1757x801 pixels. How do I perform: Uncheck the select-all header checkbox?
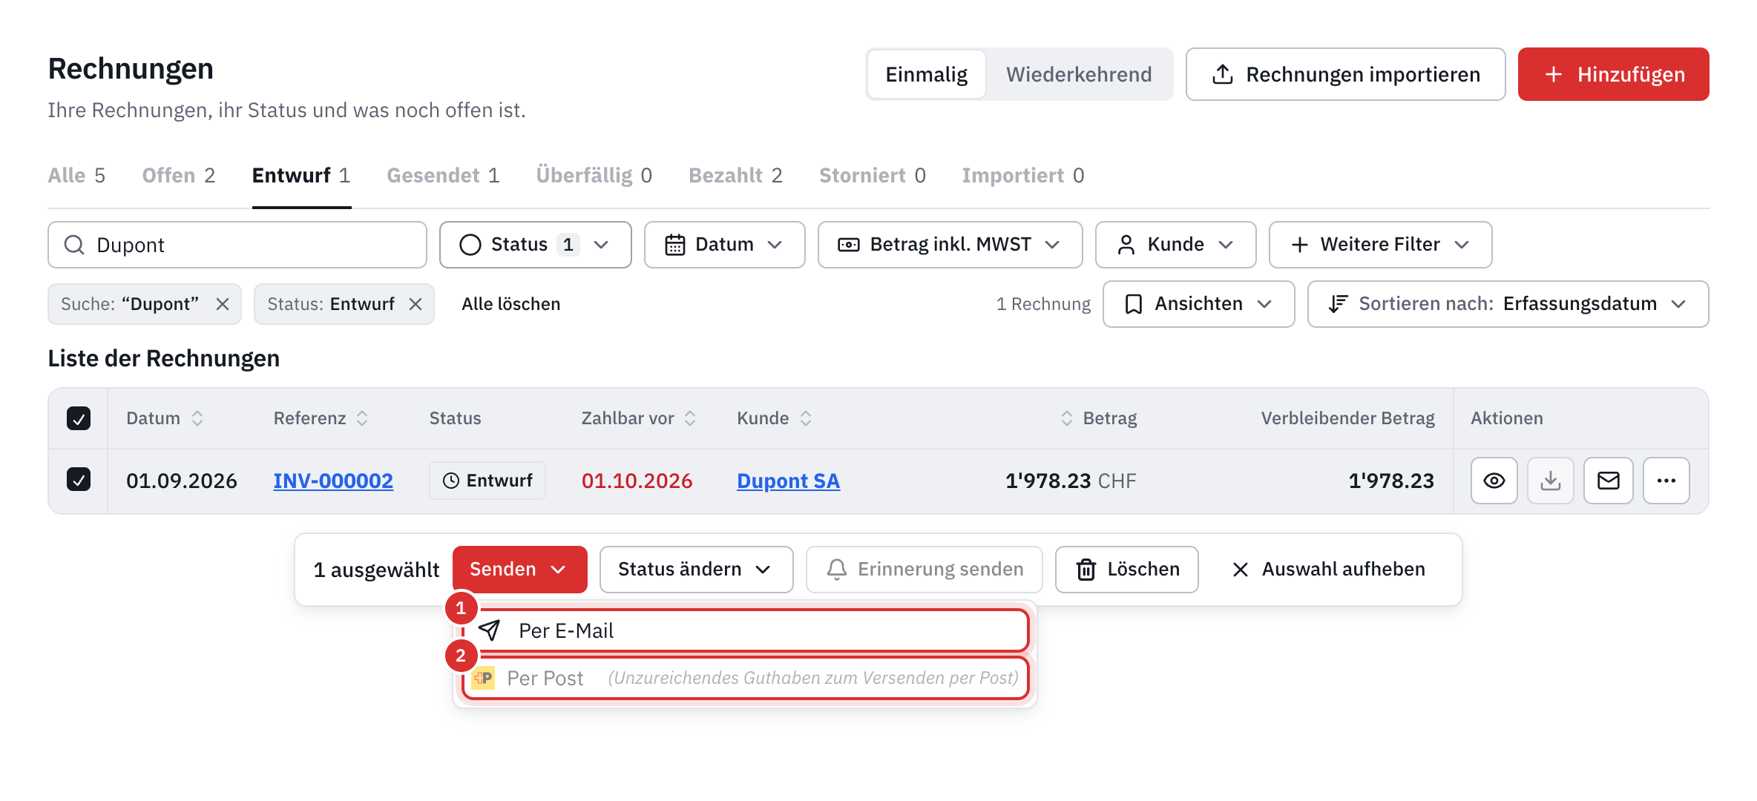coord(79,418)
